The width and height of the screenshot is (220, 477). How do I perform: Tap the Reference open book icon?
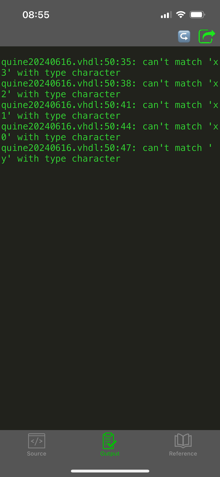tap(183, 441)
